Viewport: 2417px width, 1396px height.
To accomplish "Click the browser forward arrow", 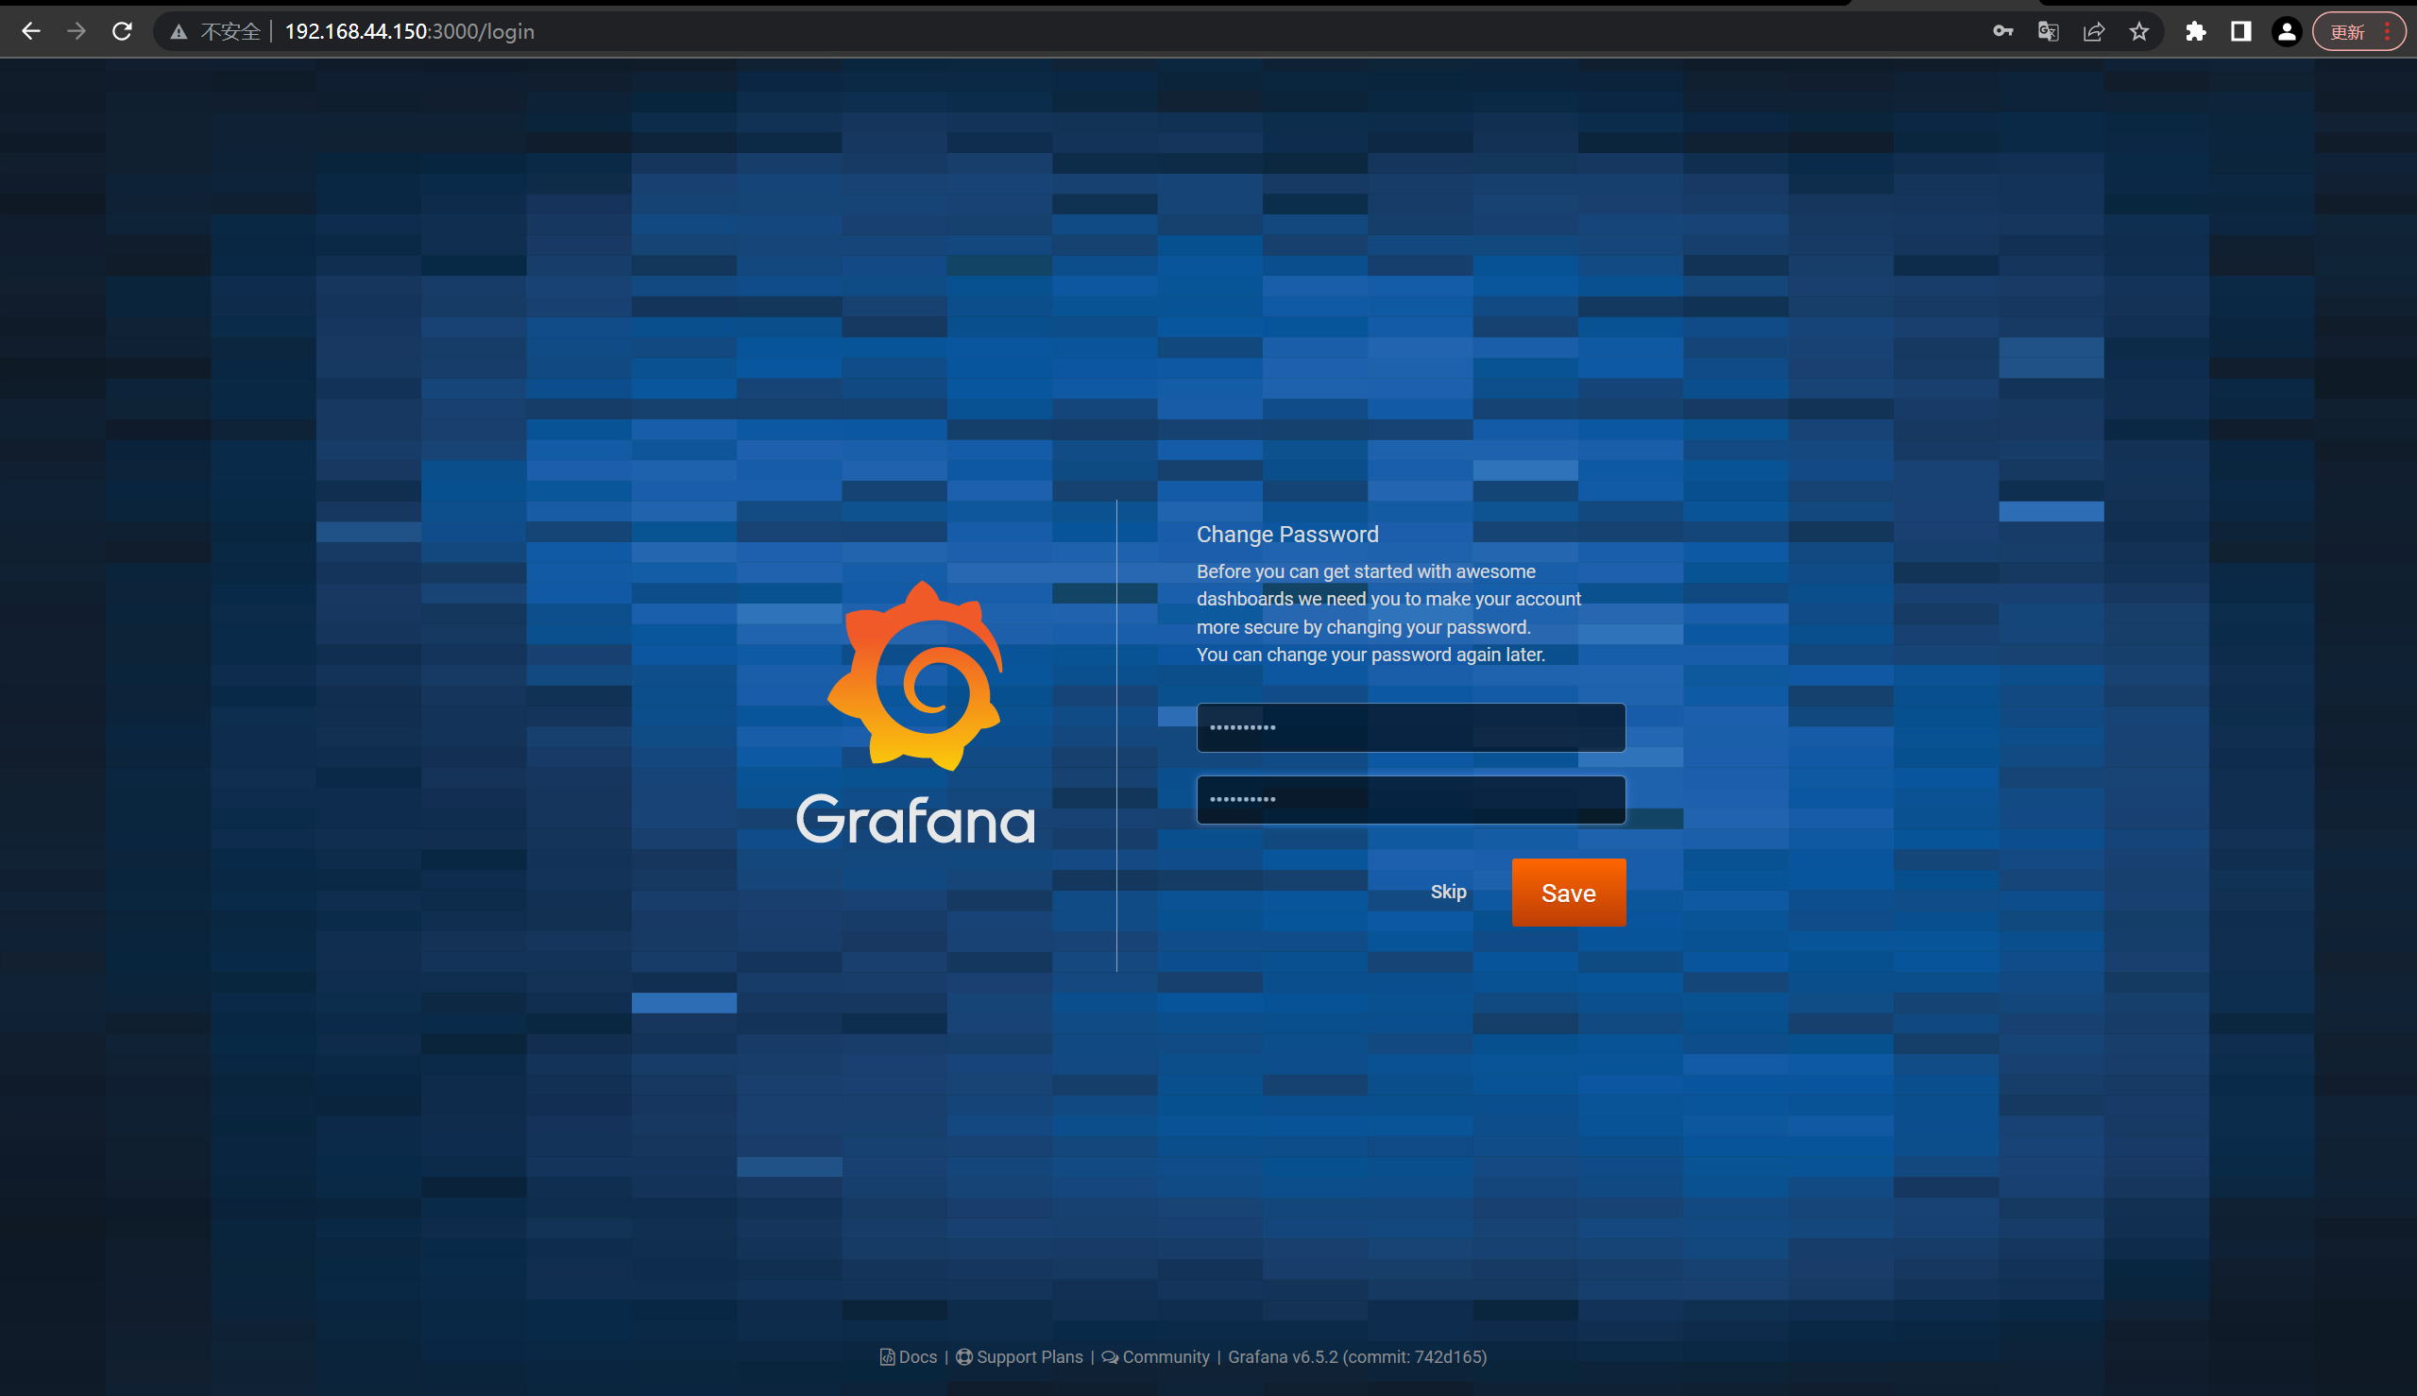I will click(77, 31).
